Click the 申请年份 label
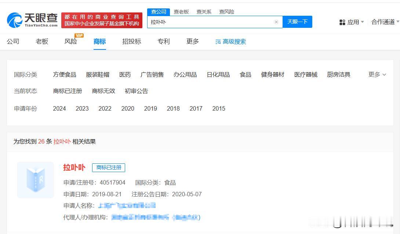The width and height of the screenshot is (400, 234). 26,109
